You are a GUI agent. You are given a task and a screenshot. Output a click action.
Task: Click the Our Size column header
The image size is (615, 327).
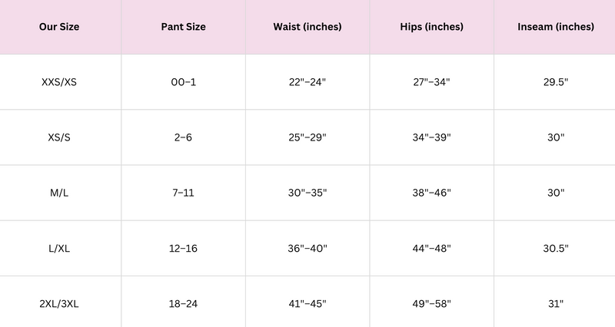59,27
